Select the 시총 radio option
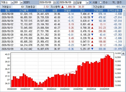 (x=90, y=2)
